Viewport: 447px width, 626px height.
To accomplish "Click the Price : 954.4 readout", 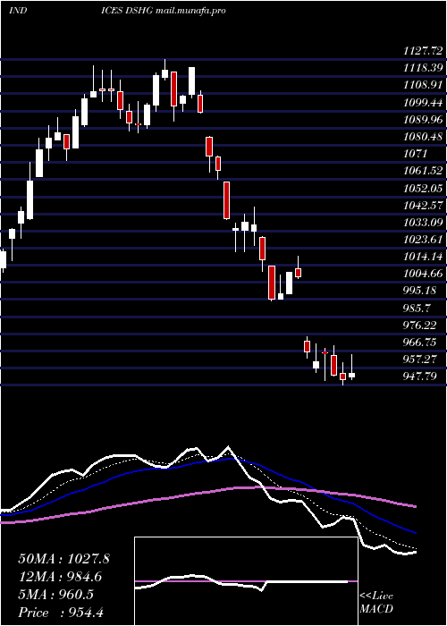I will [x=61, y=613].
